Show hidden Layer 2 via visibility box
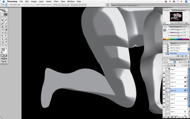 [164, 69]
